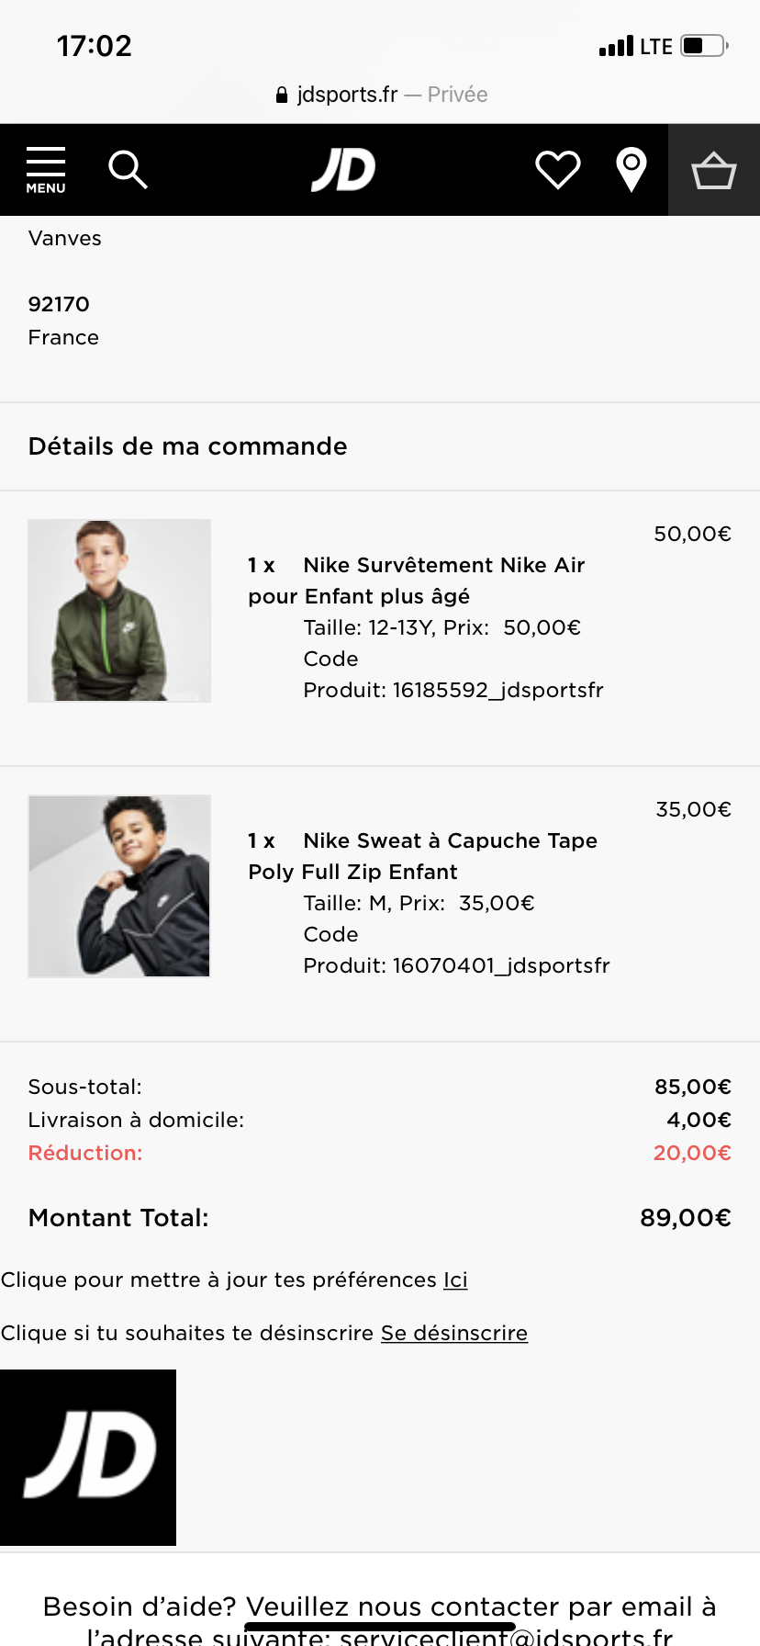The width and height of the screenshot is (760, 1646).
Task: Tap the Montant Total amount 89,00€
Action: coord(686,1218)
